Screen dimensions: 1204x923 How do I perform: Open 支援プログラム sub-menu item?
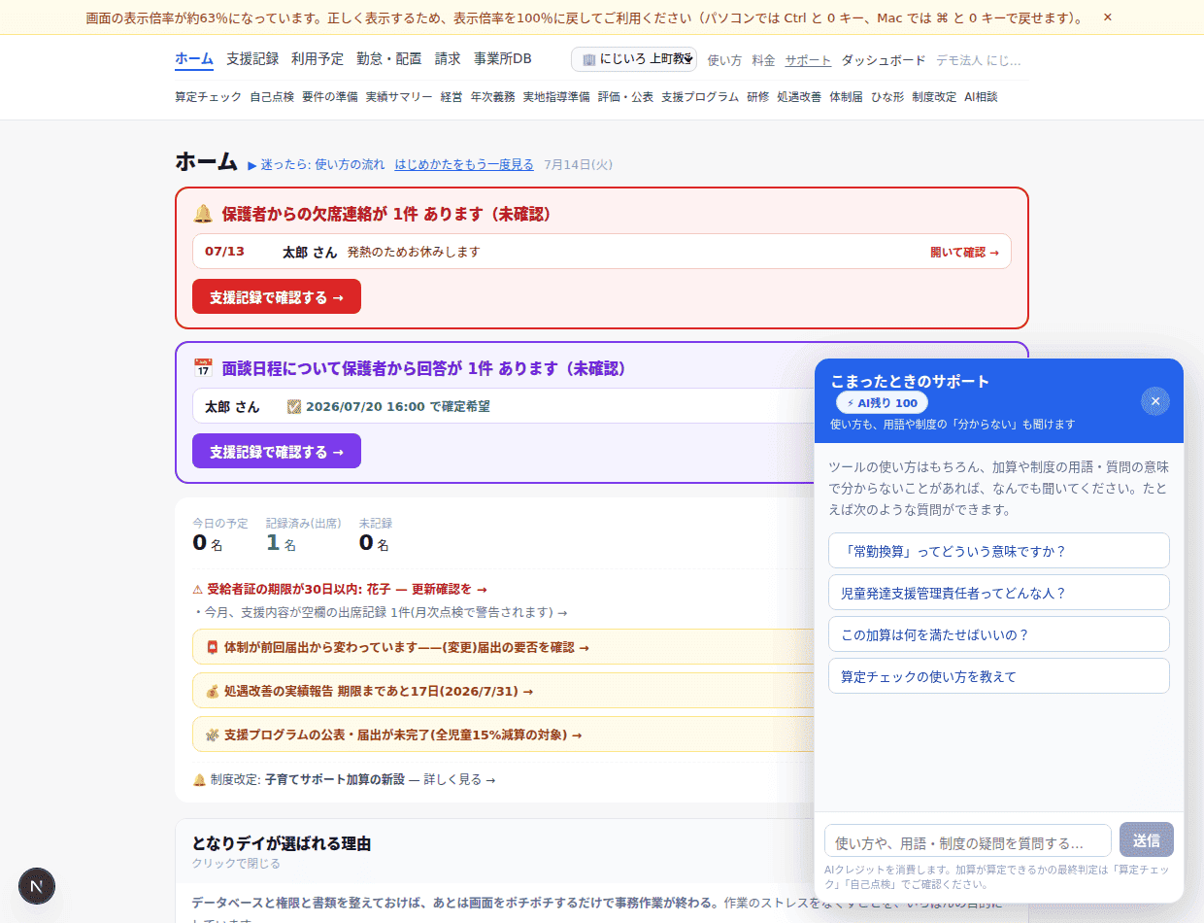(700, 97)
